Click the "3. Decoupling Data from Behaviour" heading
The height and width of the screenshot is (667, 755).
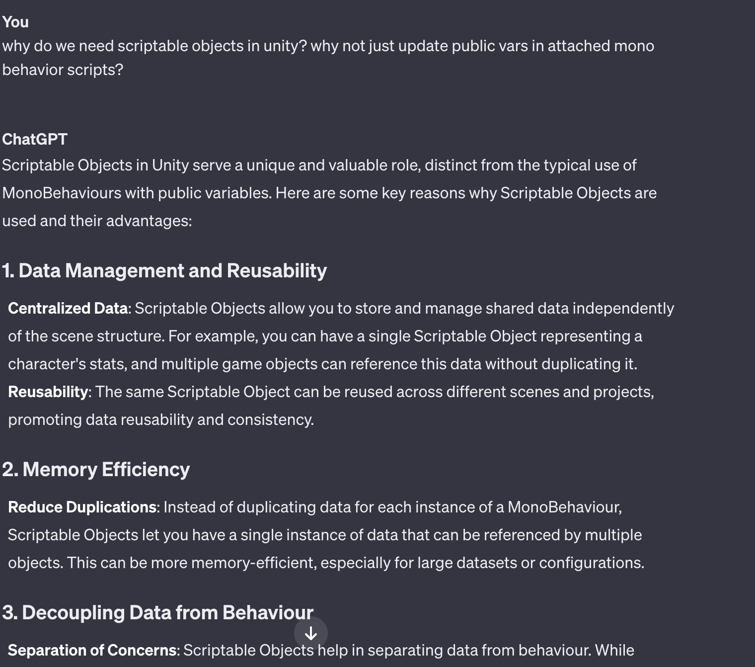[x=157, y=613]
